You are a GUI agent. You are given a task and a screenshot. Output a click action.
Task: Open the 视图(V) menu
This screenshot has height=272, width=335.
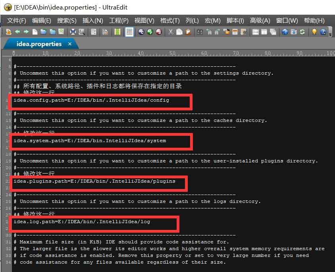click(x=144, y=21)
